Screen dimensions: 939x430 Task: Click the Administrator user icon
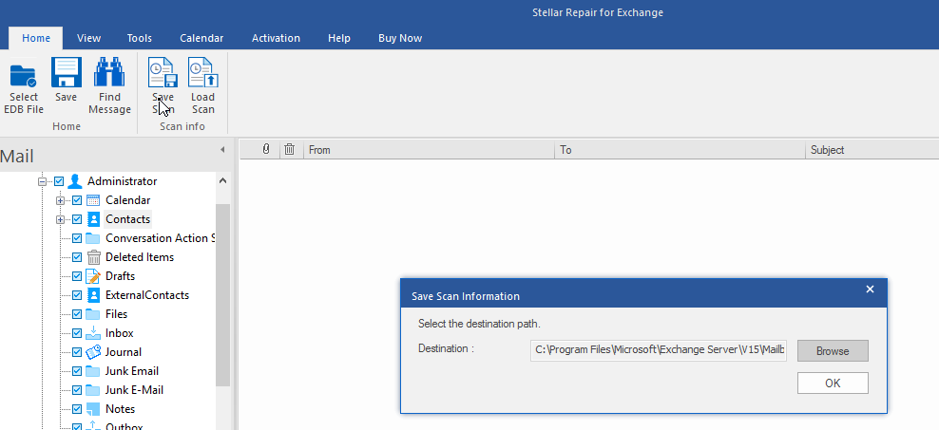pyautogui.click(x=75, y=180)
